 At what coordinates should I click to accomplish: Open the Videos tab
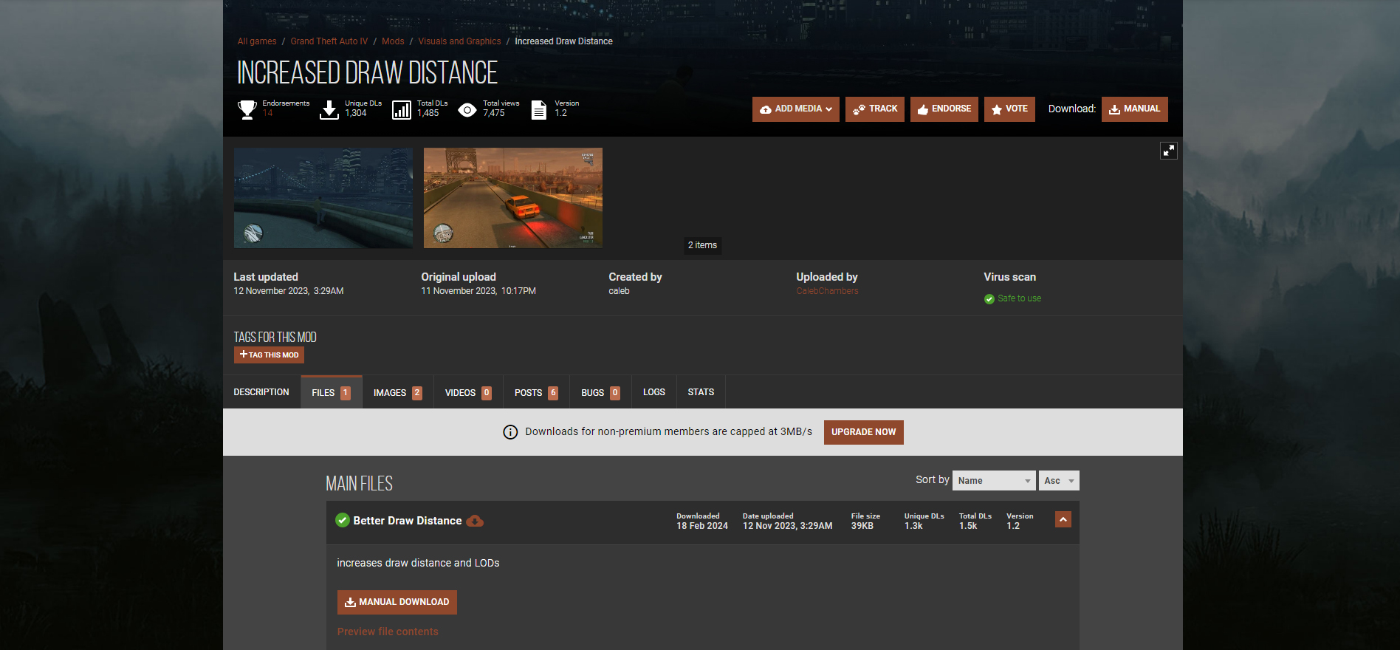click(468, 392)
